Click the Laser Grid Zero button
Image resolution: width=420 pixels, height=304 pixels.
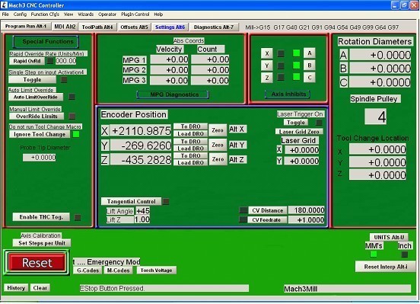tap(299, 132)
